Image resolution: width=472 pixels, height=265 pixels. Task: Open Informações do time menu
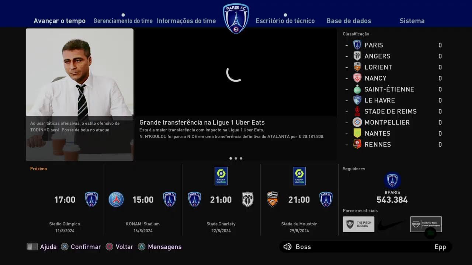(186, 21)
